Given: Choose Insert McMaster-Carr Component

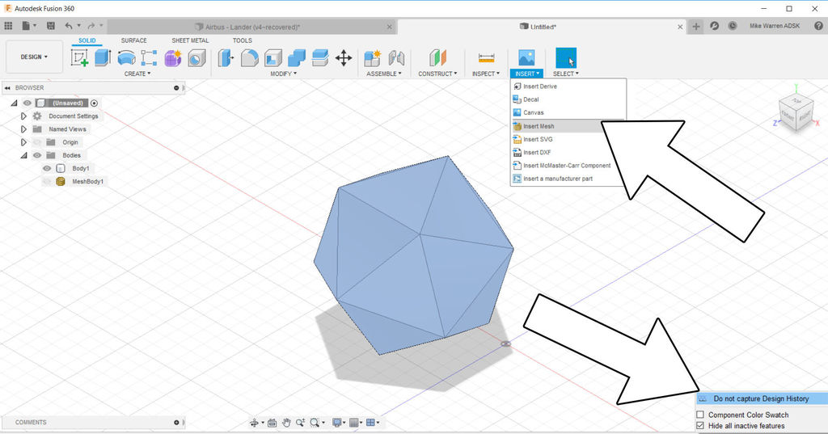Looking at the screenshot, I should click(568, 166).
